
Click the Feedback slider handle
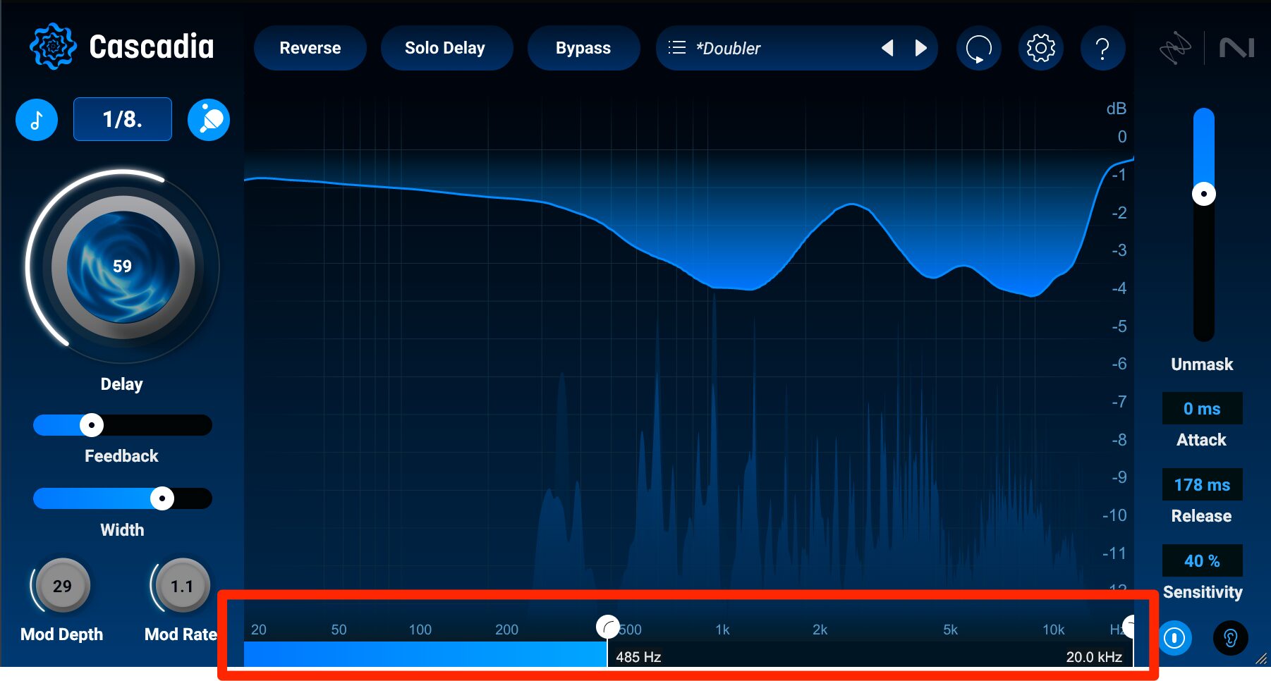(91, 425)
